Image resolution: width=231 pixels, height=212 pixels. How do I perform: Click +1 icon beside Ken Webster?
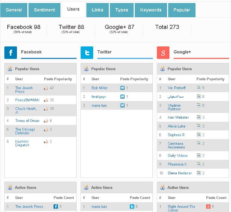pos(199,117)
